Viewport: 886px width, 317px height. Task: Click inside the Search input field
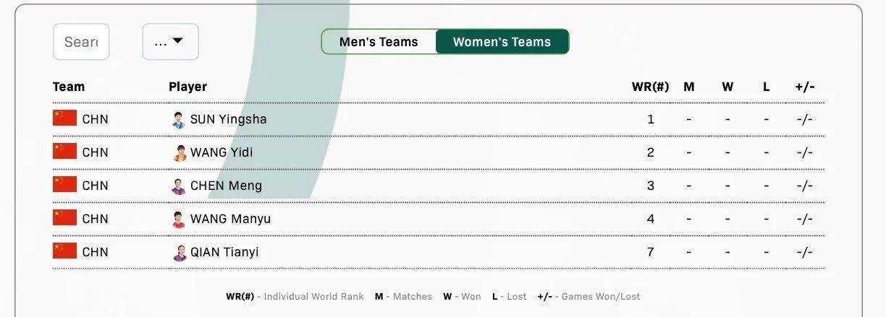point(81,42)
